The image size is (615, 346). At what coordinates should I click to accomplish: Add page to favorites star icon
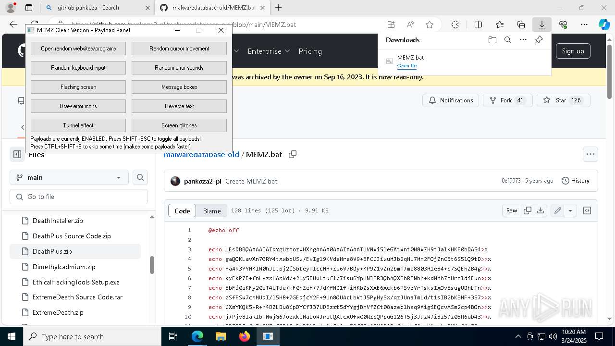coord(430,25)
